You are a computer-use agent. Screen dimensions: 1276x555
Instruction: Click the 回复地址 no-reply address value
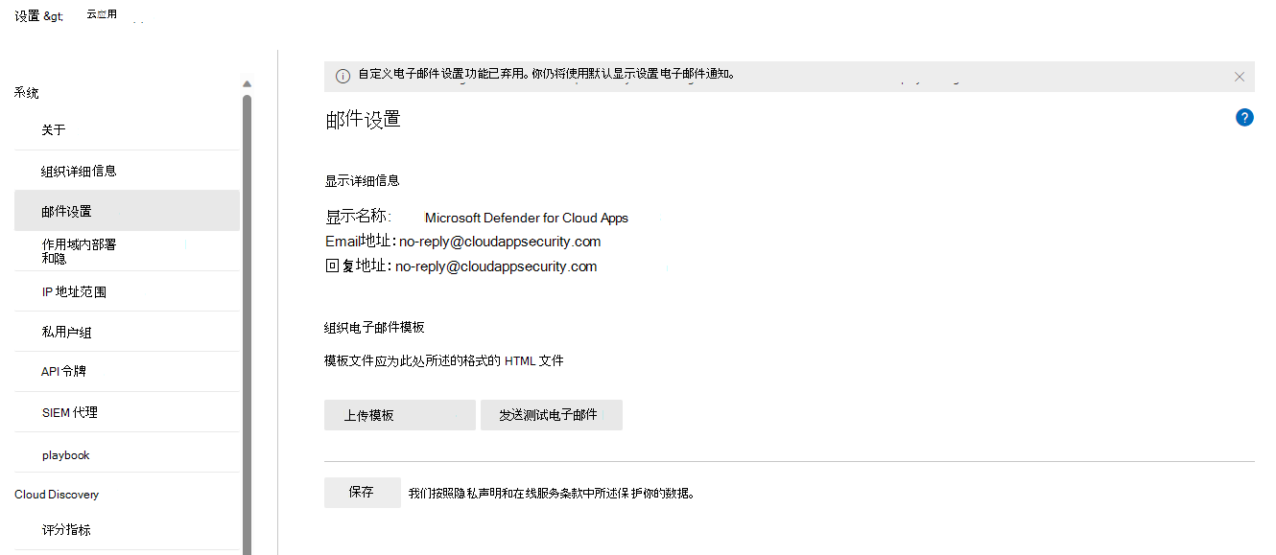coord(496,266)
